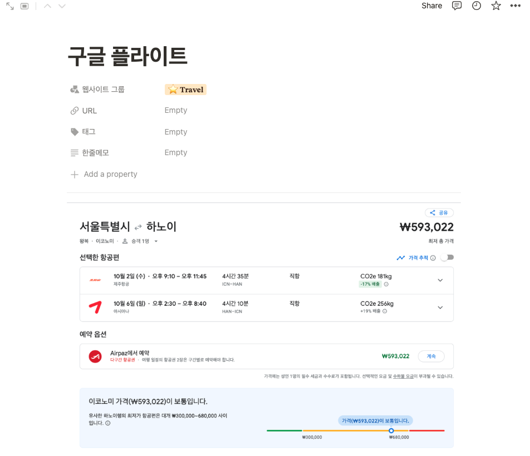
Task: Fill the empty URL property value
Action: click(176, 110)
